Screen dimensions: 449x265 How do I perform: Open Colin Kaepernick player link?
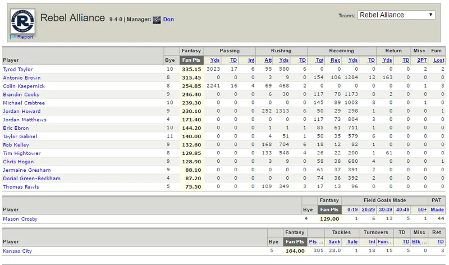coord(24,86)
